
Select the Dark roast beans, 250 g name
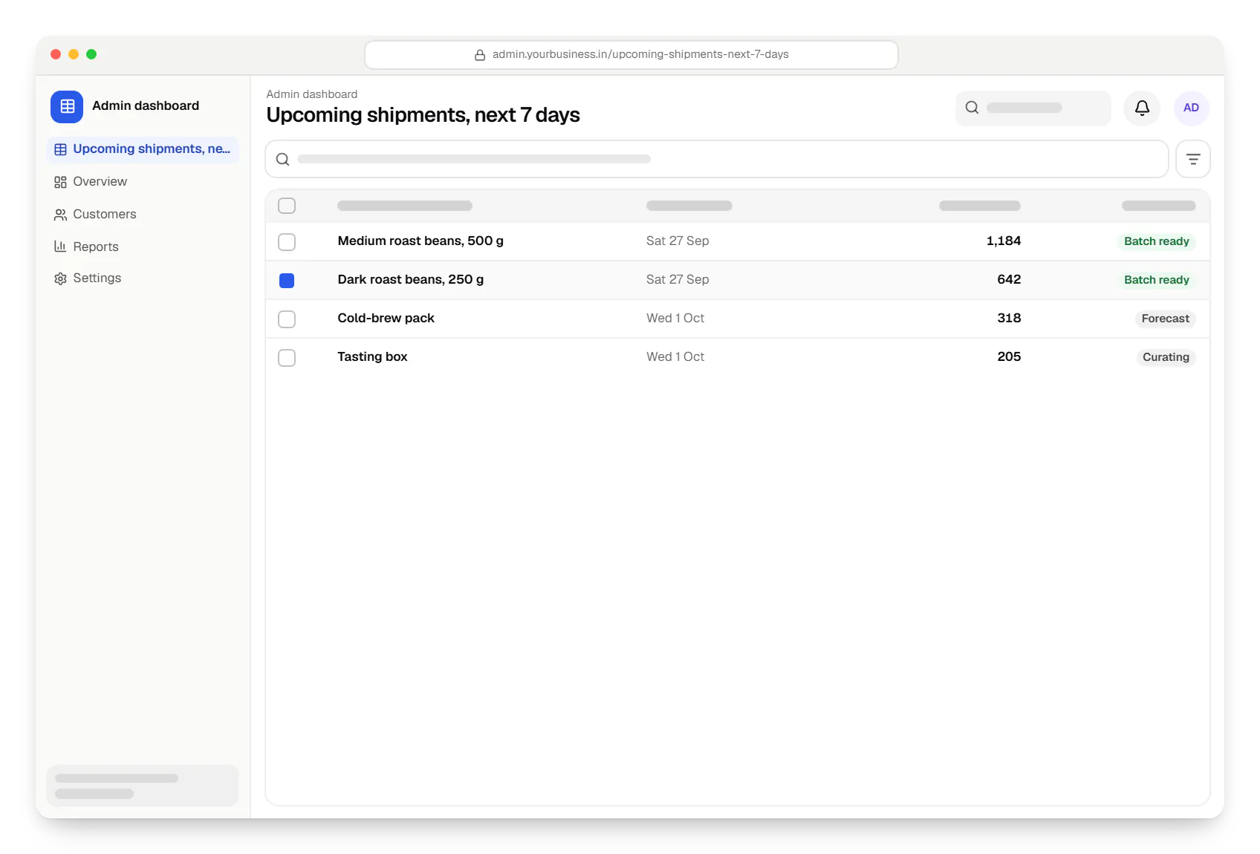(411, 279)
